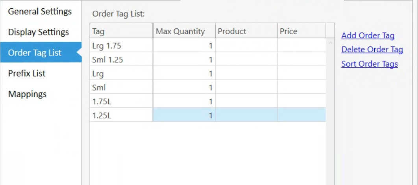The image size is (418, 185).
Task: Select the Order Tag List section
Action: (35, 53)
